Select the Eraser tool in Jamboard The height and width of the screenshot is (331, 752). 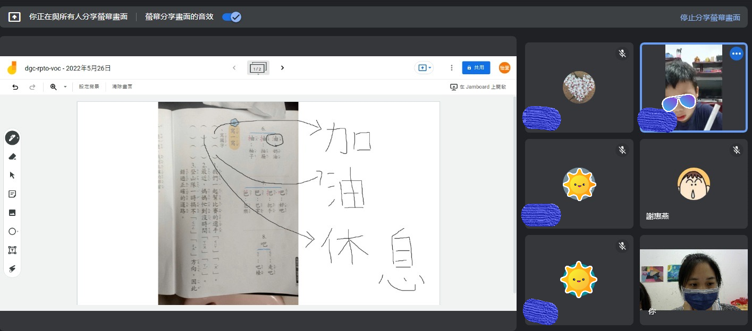coord(12,156)
